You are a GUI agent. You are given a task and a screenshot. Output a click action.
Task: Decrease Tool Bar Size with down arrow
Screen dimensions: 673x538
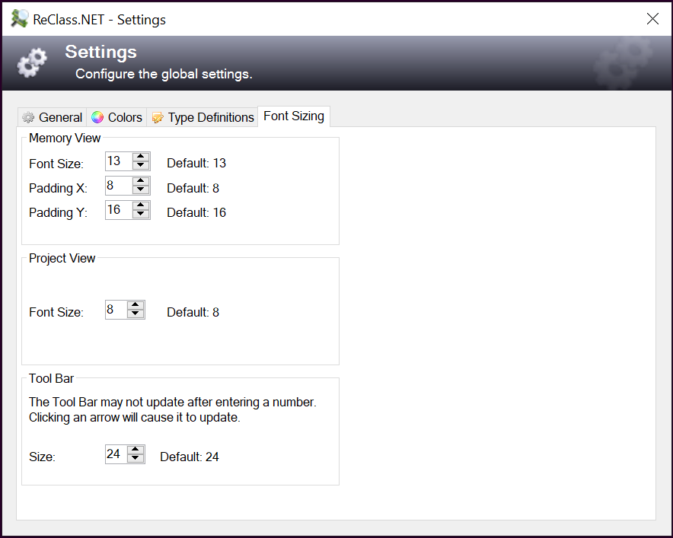point(136,459)
